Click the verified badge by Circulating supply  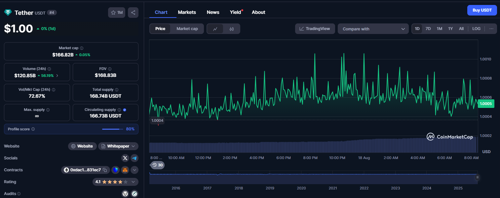point(125,110)
